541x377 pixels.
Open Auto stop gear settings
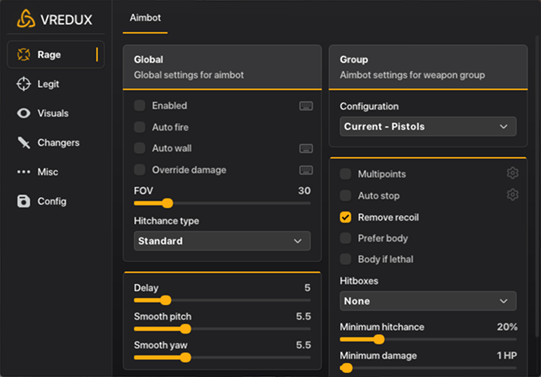click(512, 195)
